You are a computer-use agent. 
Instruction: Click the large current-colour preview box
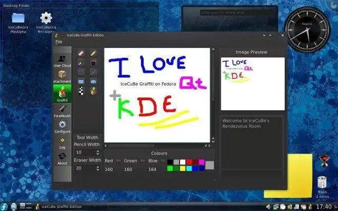coord(210,165)
